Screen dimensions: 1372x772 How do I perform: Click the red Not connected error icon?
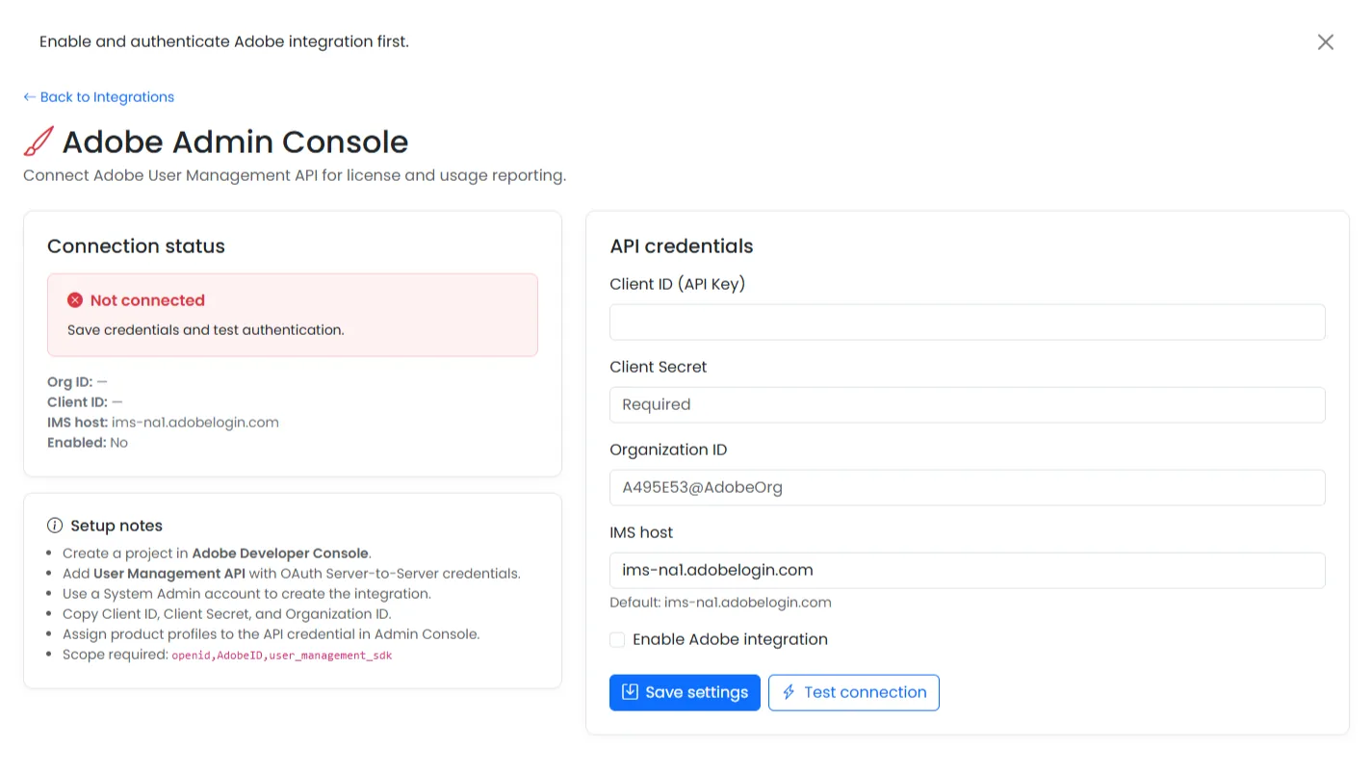[x=75, y=300]
